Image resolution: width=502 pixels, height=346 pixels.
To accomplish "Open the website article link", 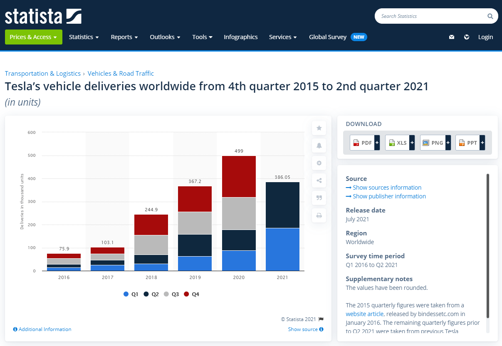I will 365,314.
